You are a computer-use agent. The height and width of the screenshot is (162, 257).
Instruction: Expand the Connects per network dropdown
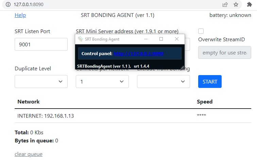[102, 82]
